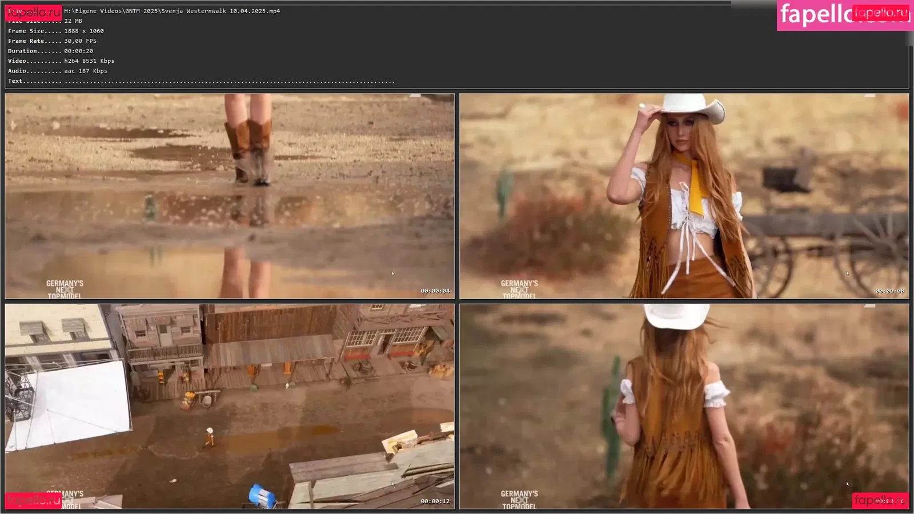Click the 00:00:08 timestamp
914x514 pixels.
[889, 291]
